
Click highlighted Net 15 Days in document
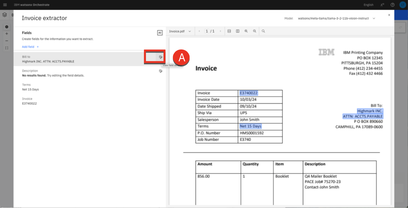tap(250, 126)
